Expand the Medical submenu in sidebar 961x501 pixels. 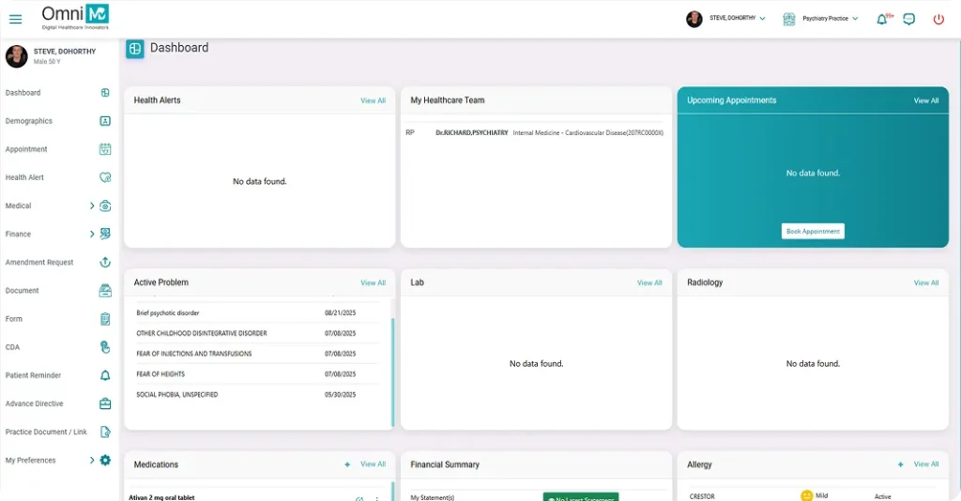[92, 205]
